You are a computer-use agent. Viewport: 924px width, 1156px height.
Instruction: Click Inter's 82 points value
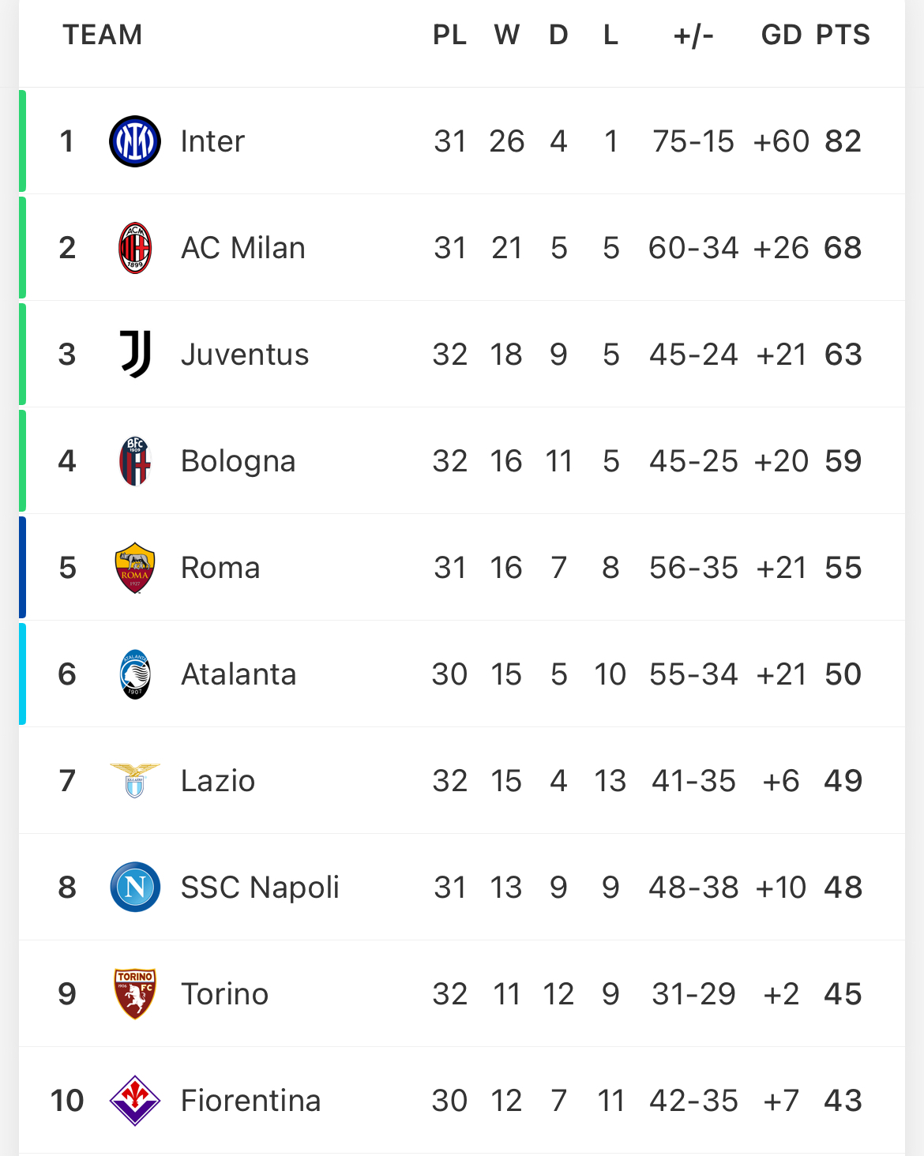pyautogui.click(x=843, y=141)
